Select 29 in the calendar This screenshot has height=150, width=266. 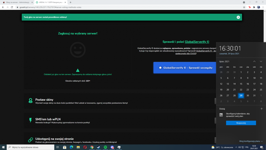pyautogui.click(x=241, y=95)
